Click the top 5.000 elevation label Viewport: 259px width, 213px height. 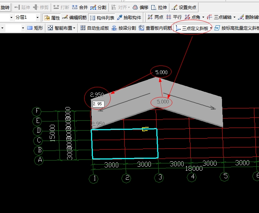pos(161,72)
